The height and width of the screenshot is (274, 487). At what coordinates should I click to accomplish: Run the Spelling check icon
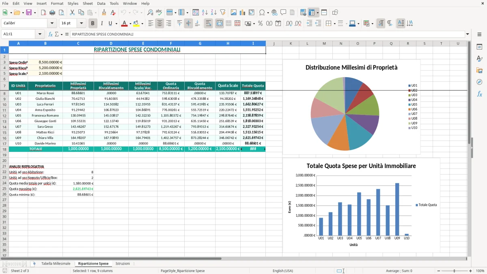[159, 13]
